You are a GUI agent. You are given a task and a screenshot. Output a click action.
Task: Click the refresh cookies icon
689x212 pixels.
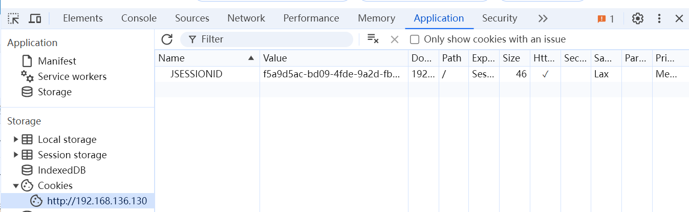pos(167,39)
